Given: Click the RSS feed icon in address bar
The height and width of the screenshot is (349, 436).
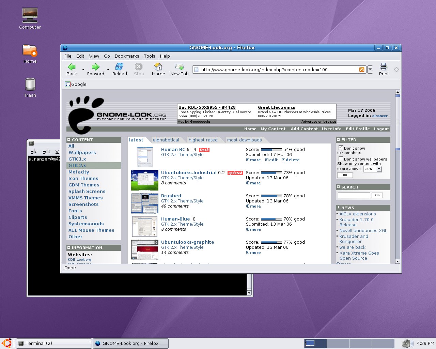Looking at the screenshot, I should click(x=362, y=70).
